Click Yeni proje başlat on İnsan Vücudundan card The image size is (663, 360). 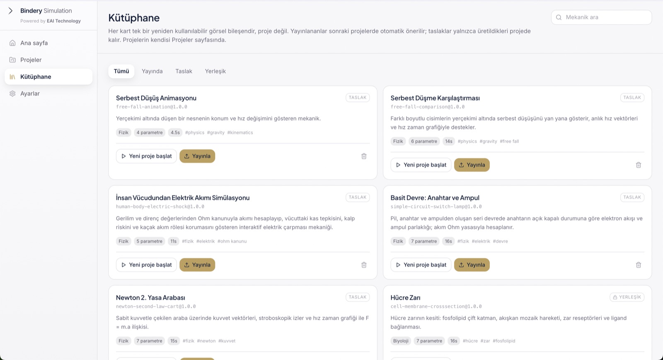146,265
